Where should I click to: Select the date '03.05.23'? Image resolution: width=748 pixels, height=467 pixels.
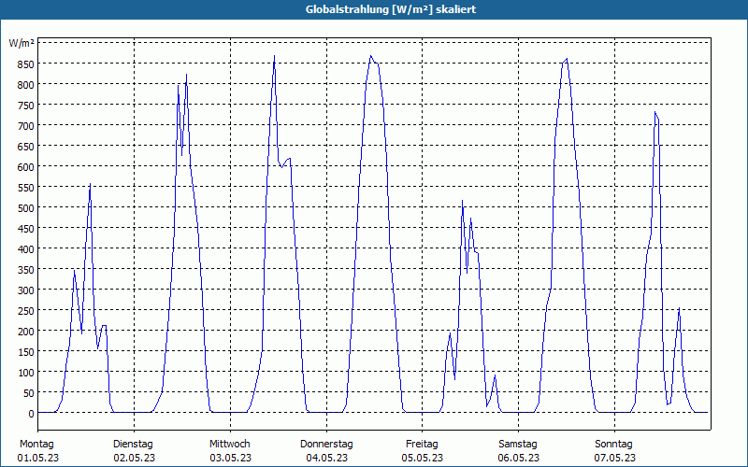[x=230, y=458]
